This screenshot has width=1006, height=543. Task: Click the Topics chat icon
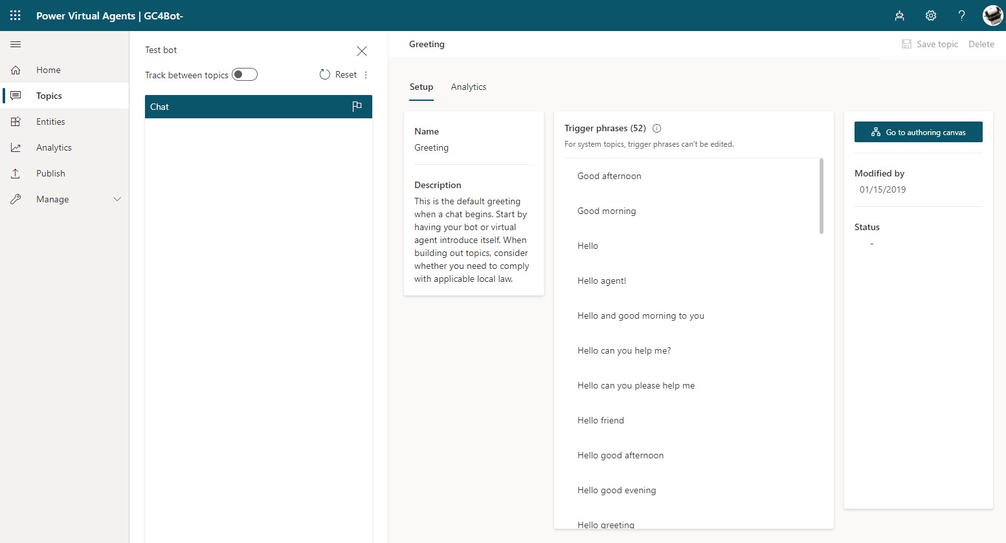(x=16, y=96)
